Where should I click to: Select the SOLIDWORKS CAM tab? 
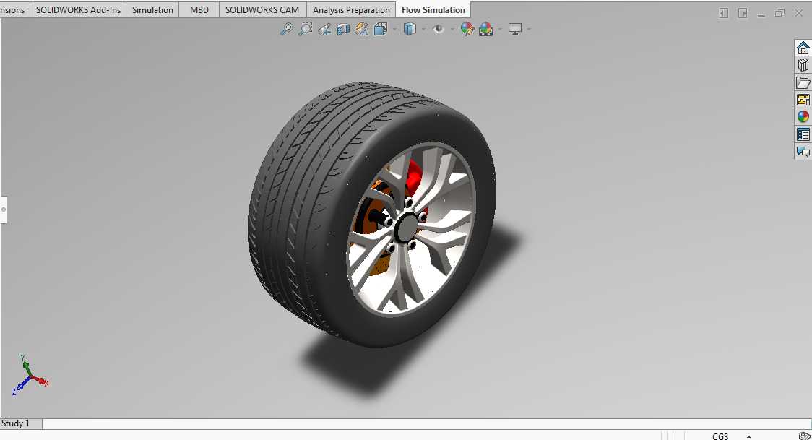[262, 10]
